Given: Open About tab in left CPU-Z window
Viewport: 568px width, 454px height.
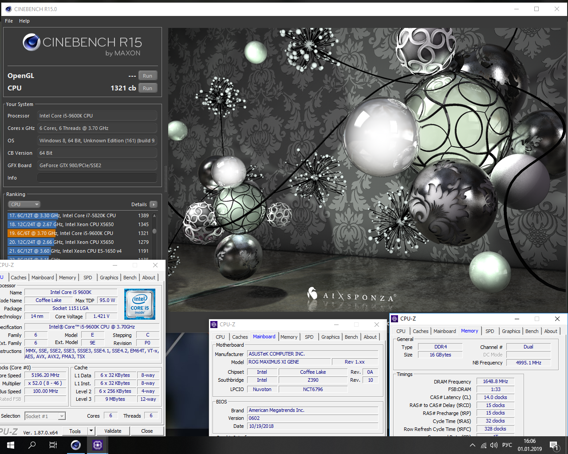Looking at the screenshot, I should coord(149,278).
